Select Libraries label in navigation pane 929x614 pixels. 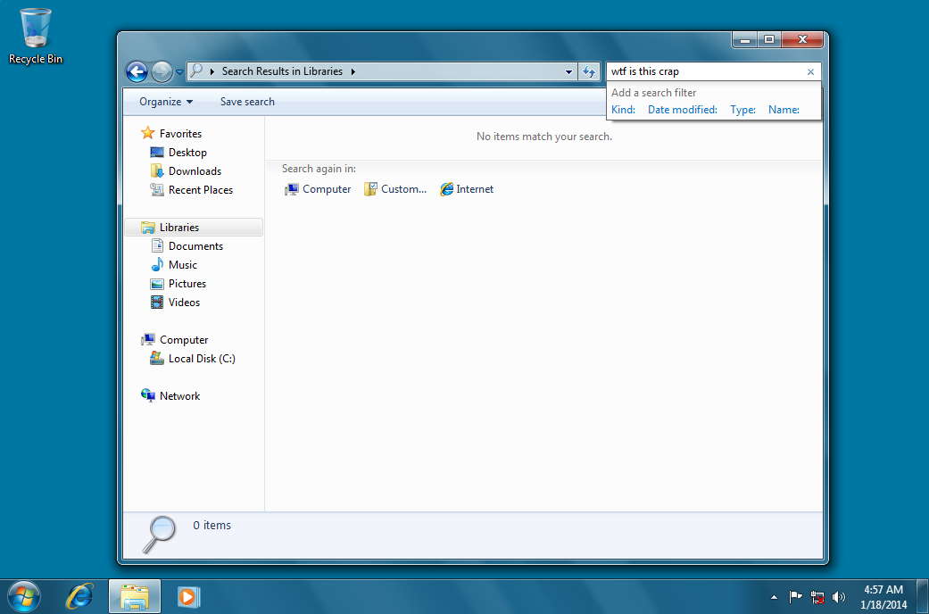178,227
